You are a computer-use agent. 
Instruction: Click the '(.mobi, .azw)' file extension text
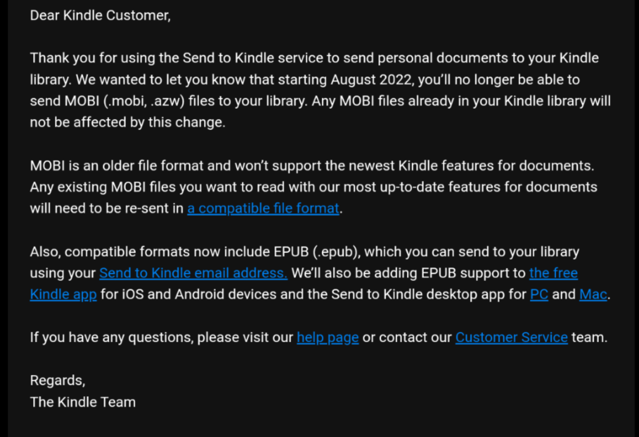[144, 101]
